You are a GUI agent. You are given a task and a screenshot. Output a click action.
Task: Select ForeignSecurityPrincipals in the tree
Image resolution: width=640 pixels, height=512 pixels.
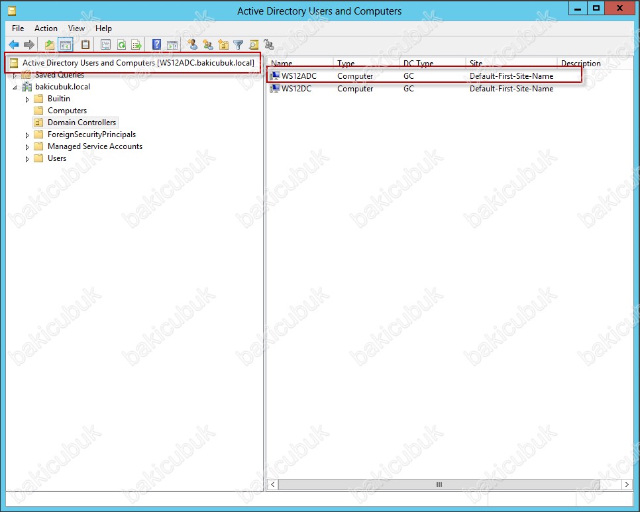(91, 134)
